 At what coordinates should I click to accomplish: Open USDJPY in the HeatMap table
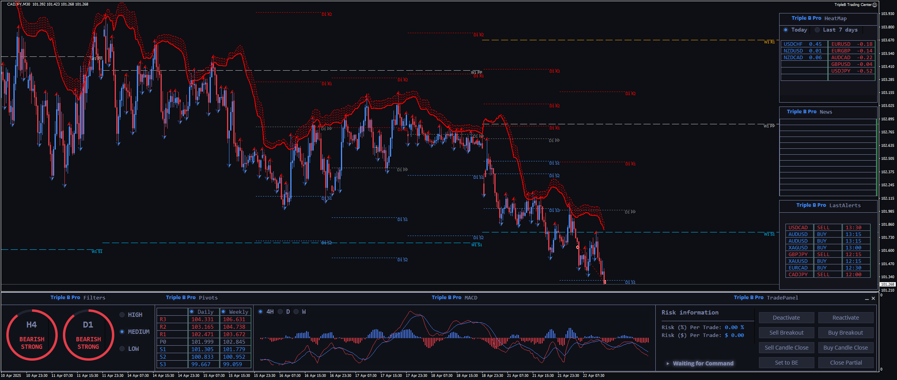tap(851, 71)
